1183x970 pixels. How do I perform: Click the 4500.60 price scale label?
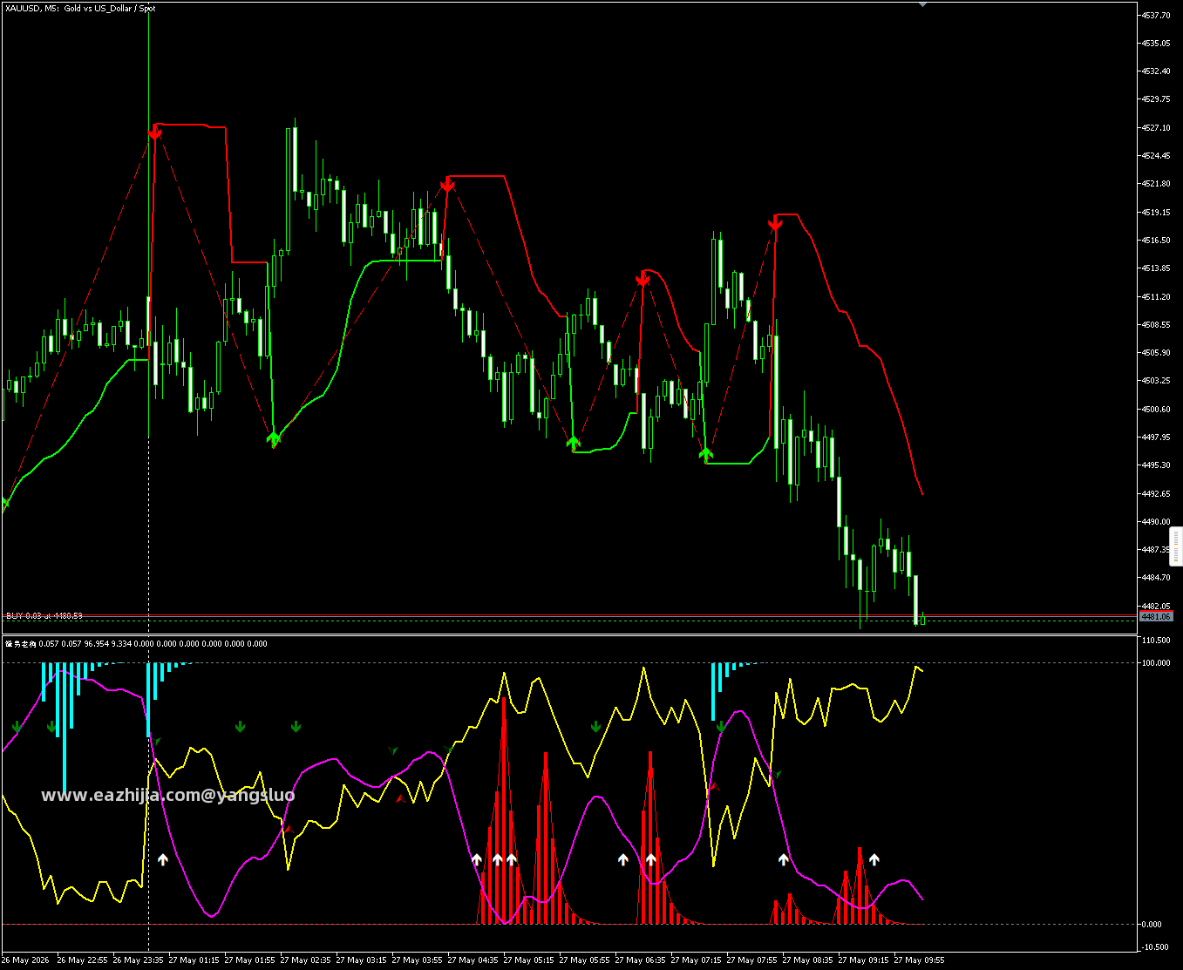[x=1155, y=409]
